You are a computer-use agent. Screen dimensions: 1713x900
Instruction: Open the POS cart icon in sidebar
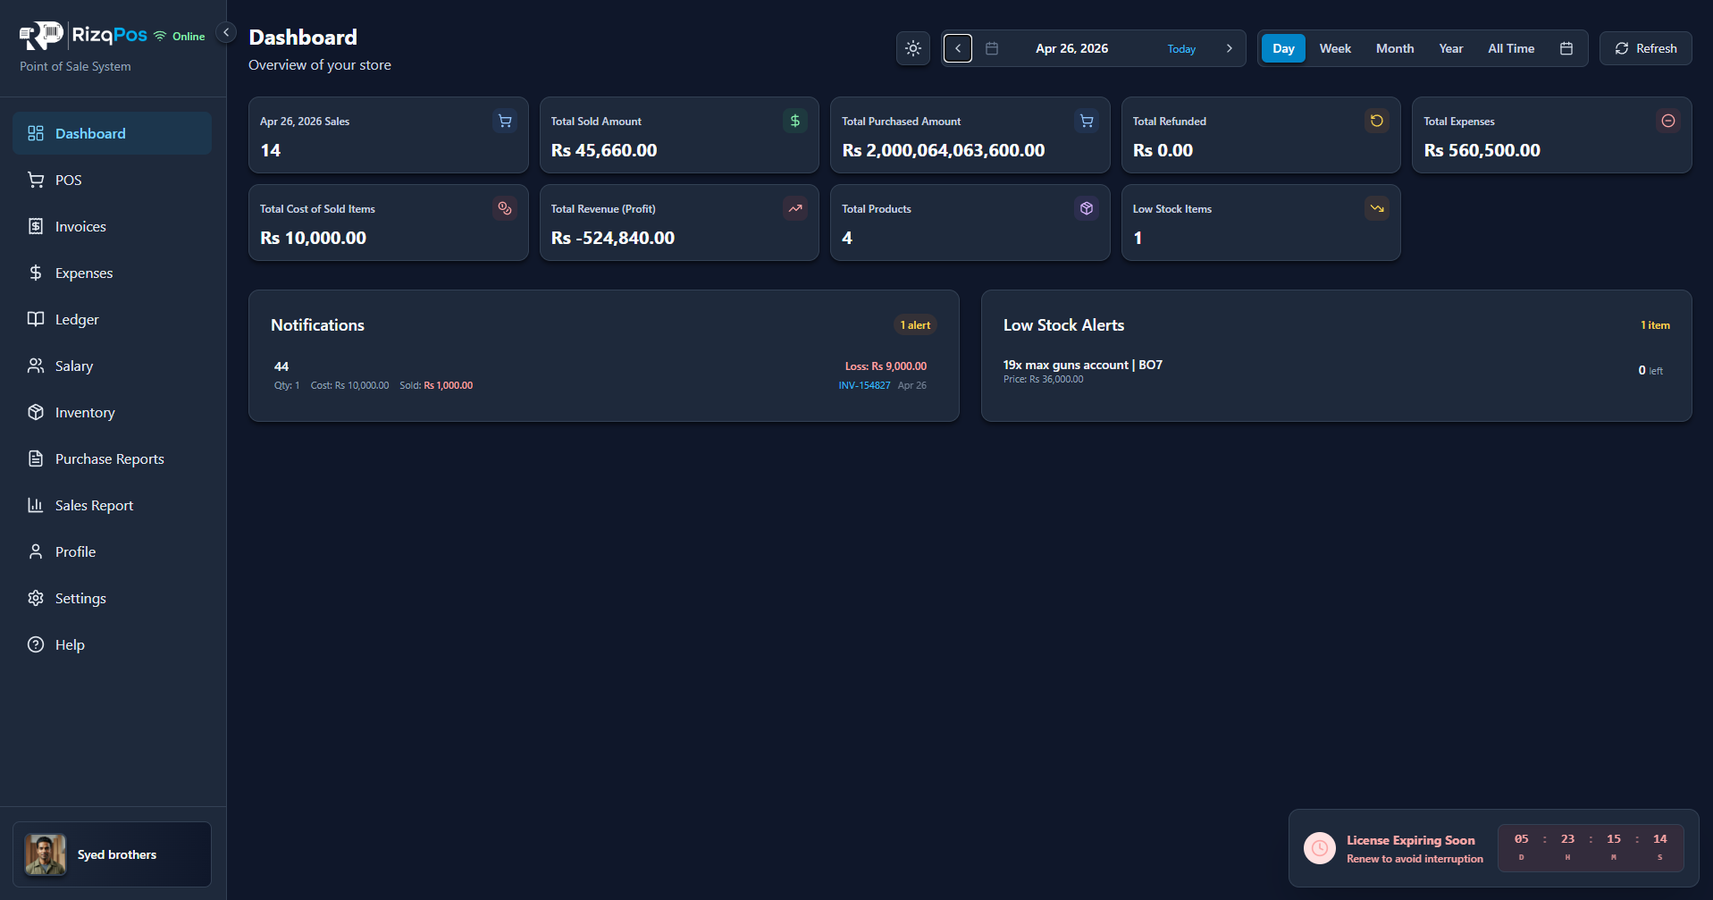[x=36, y=180]
